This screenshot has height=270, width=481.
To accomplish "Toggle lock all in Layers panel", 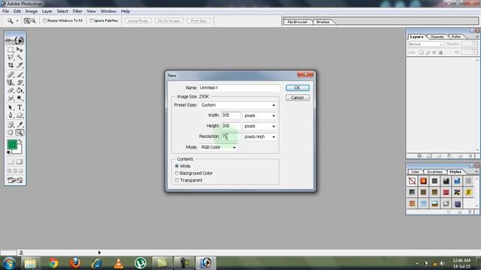I will [x=441, y=52].
